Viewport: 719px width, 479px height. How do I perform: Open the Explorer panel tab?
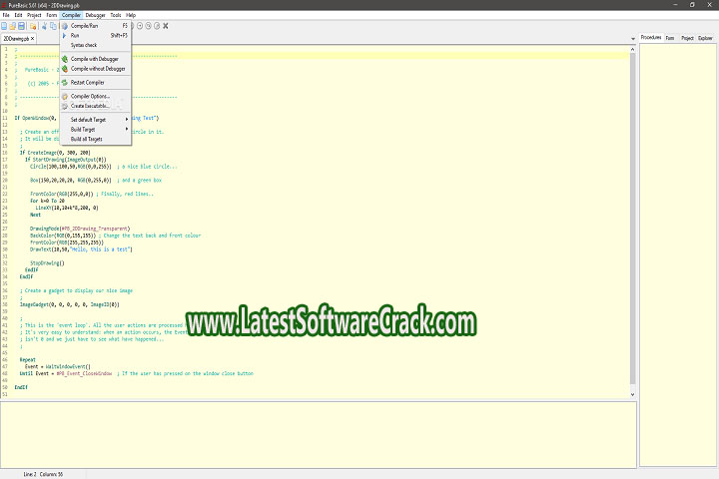tap(705, 38)
